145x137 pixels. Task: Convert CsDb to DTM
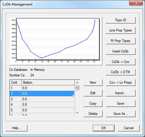[121, 72]
